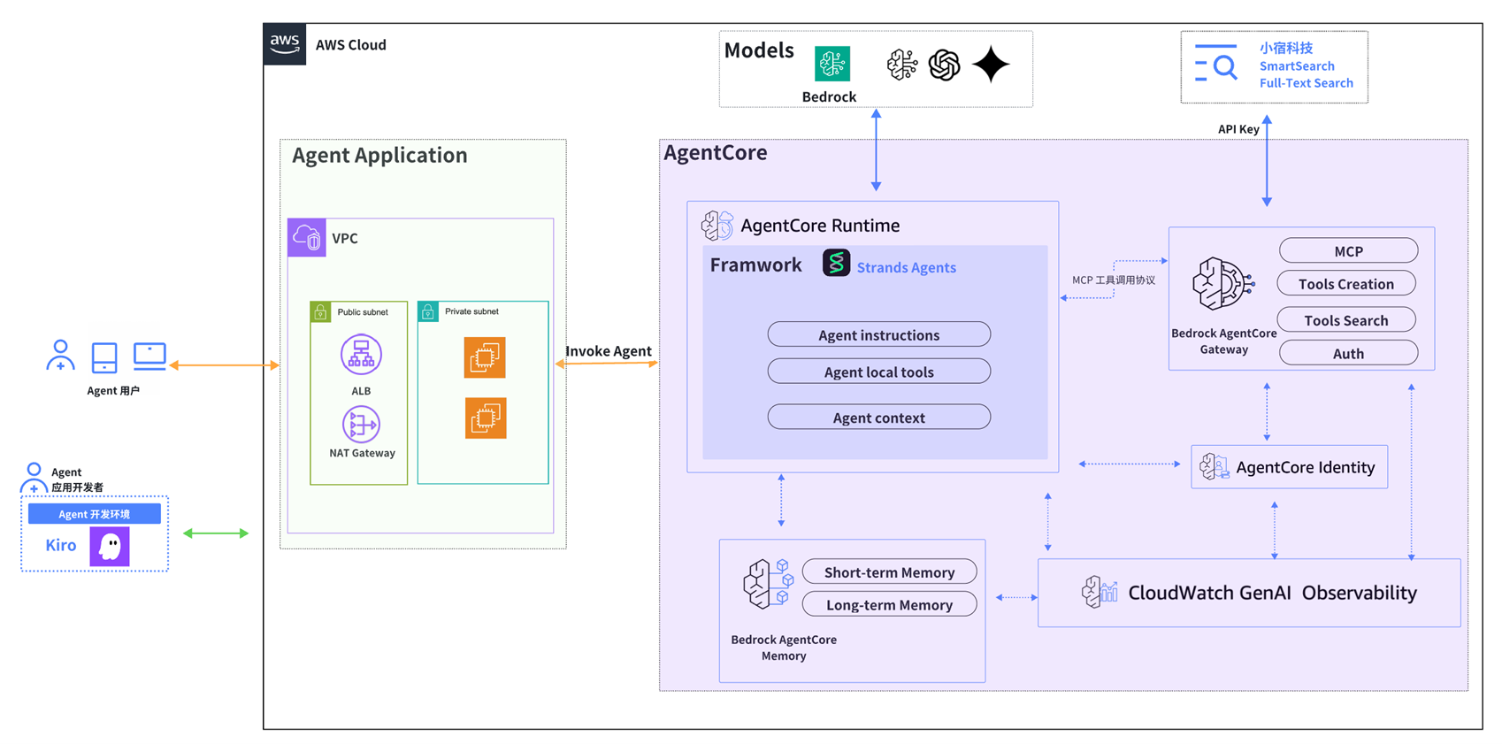Select the NAT Gateway icon
The width and height of the screenshot is (1502, 744).
tap(361, 425)
